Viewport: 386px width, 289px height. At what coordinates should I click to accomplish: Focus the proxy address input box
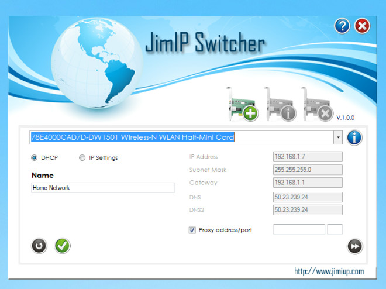(x=299, y=229)
